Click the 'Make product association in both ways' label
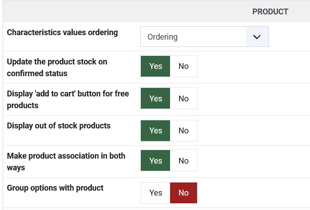310x210 pixels. coord(66,161)
